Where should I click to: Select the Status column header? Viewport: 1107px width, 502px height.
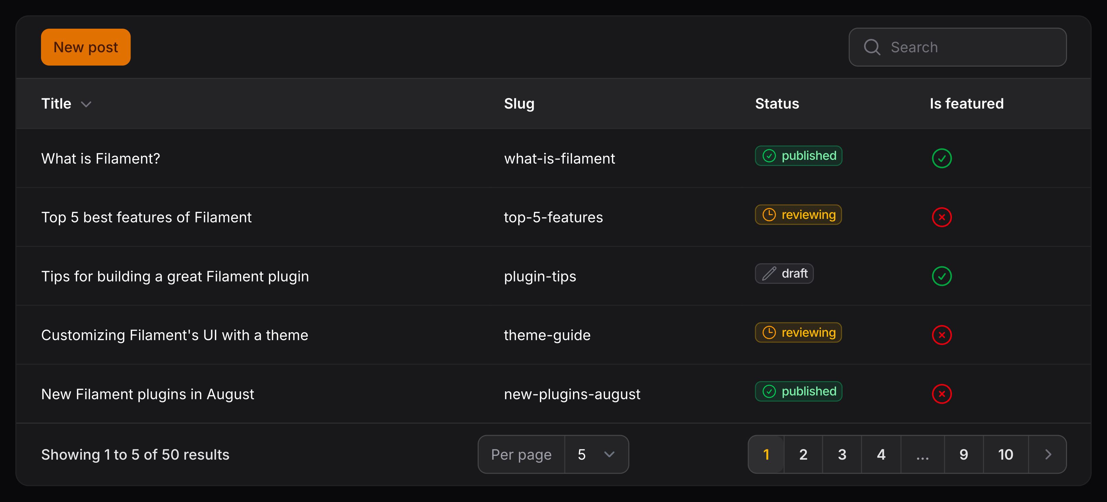coord(777,103)
